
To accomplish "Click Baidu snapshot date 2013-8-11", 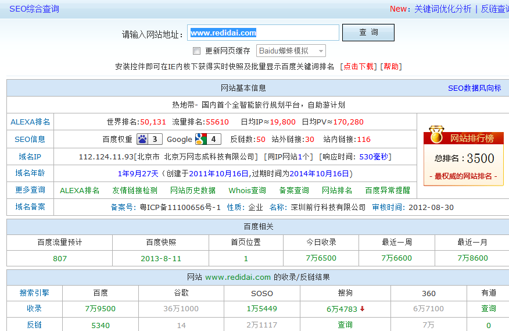I will tap(161, 258).
